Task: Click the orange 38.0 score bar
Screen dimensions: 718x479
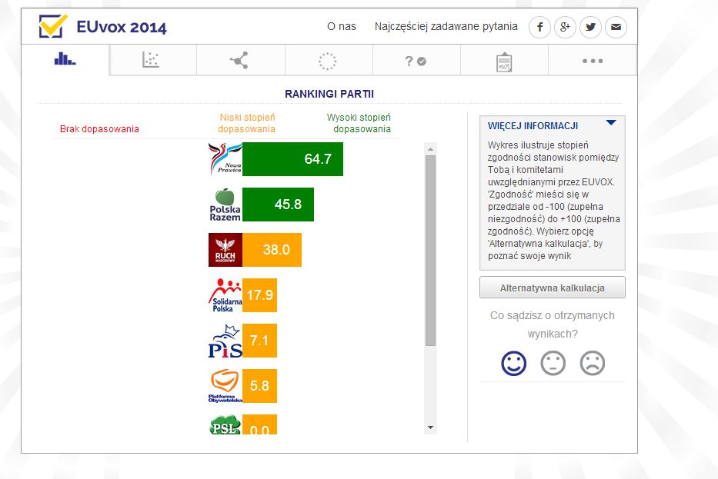Action: (x=272, y=250)
